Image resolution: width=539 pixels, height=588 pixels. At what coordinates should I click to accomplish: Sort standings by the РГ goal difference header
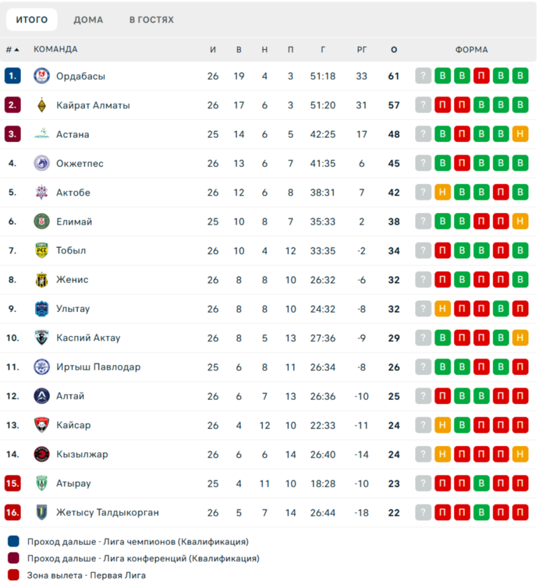click(x=362, y=50)
